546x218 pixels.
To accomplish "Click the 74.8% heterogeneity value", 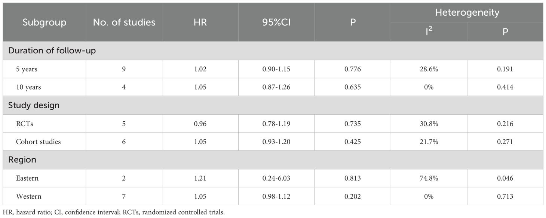I will (429, 178).
